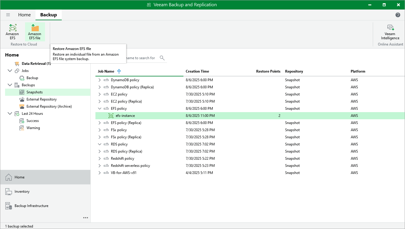Collapse the Jobs tree node
The height and width of the screenshot is (229, 405).
(10, 71)
